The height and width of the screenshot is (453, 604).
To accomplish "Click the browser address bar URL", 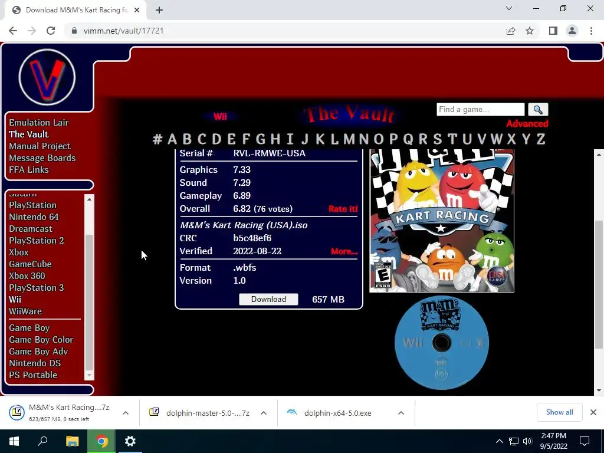I will tap(123, 31).
